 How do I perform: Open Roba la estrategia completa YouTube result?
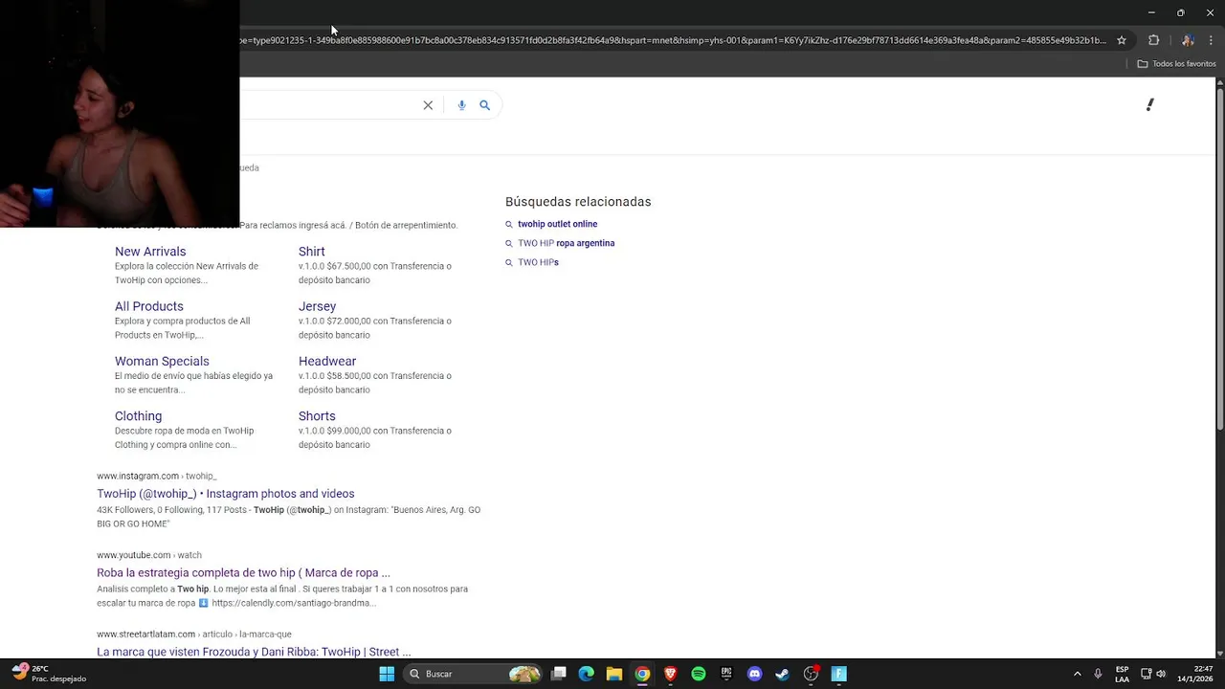[x=243, y=573]
